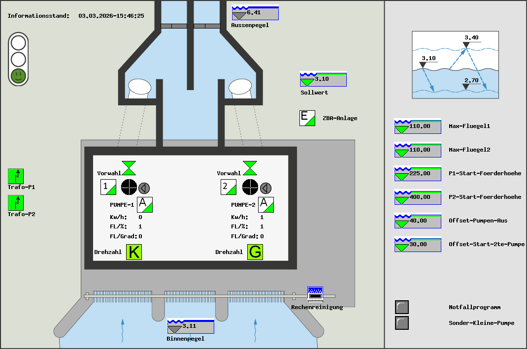Click the Trafo-P2 transformer icon
This screenshot has height=349, width=527.
pyautogui.click(x=16, y=203)
